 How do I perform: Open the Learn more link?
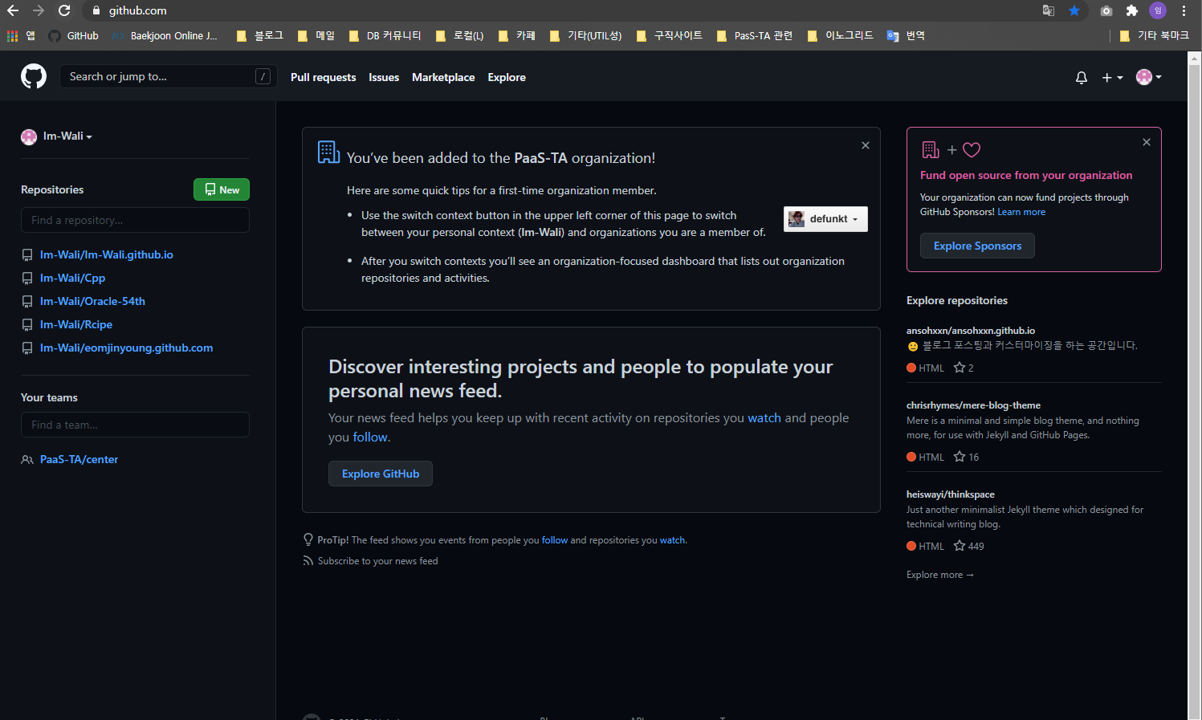point(1021,212)
